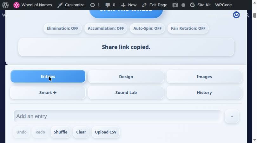
Task: Click the Shuffle button
Action: (61, 132)
